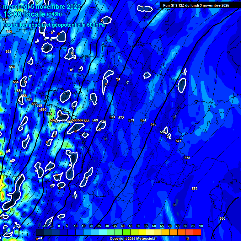Click the red swatch at the legend's right end
The width and height of the screenshot is (241, 241).
click(x=197, y=232)
